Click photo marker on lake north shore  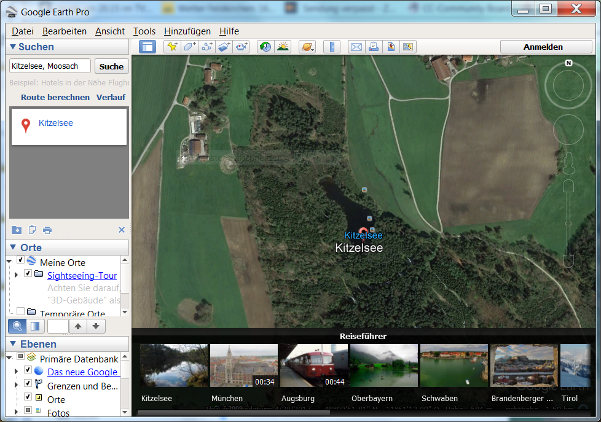click(x=364, y=190)
